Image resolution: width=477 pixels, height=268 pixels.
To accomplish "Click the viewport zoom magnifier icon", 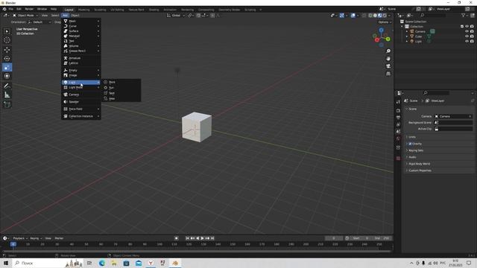I will click(388, 51).
